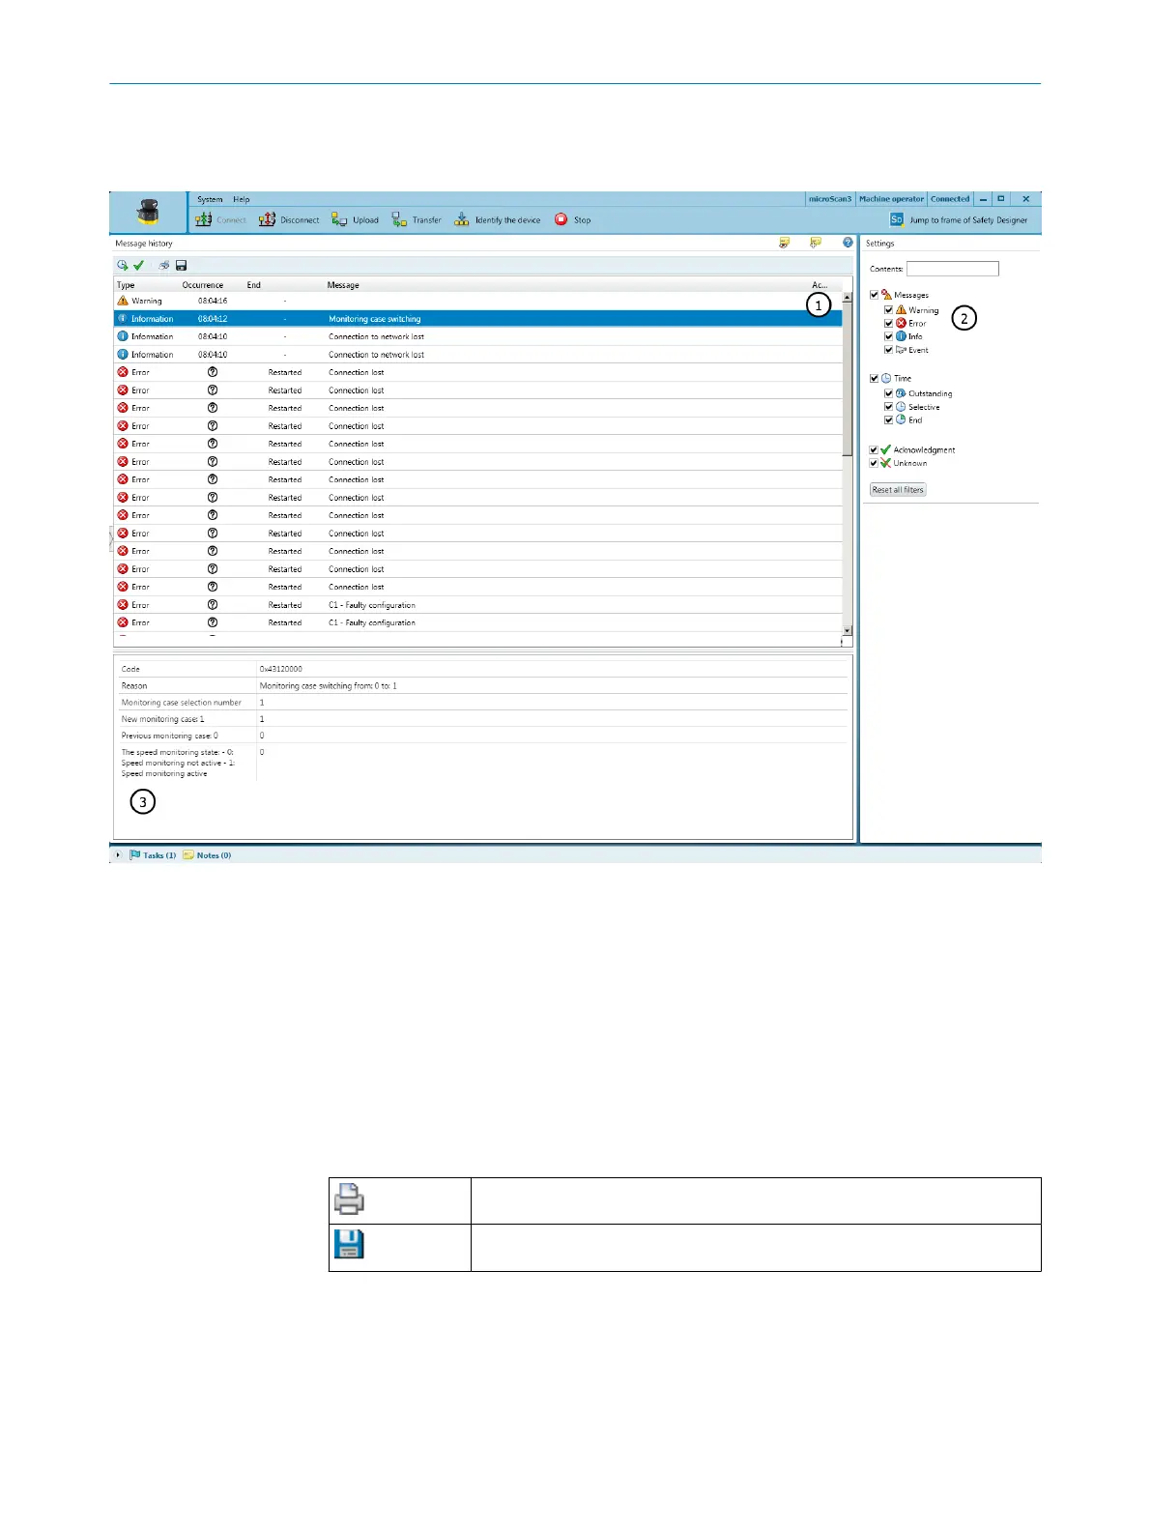This screenshot has width=1151, height=1531.
Task: Open the help question mark icon
Action: [x=848, y=243]
